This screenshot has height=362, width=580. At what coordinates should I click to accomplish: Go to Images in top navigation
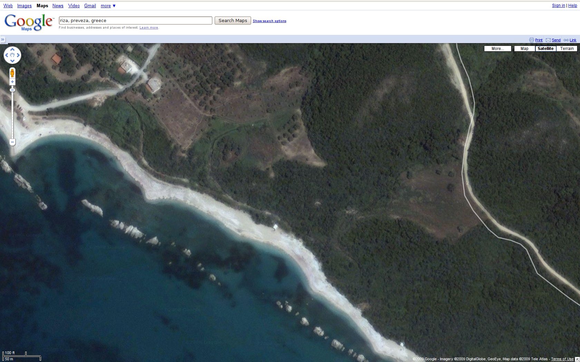tap(24, 6)
